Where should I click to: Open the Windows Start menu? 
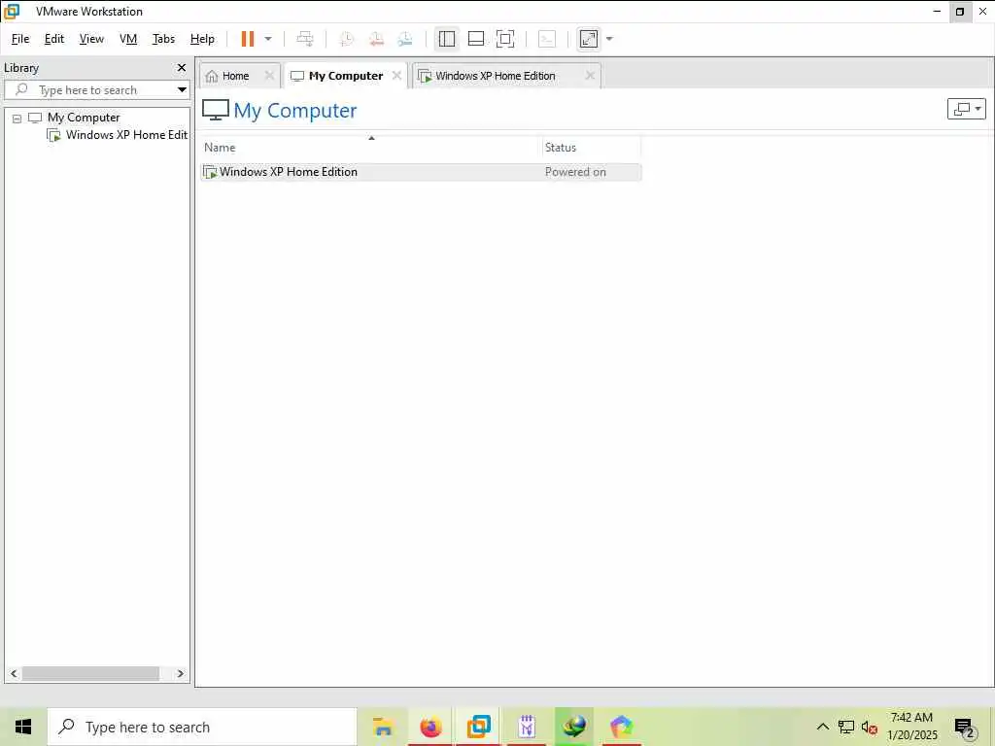(x=23, y=727)
